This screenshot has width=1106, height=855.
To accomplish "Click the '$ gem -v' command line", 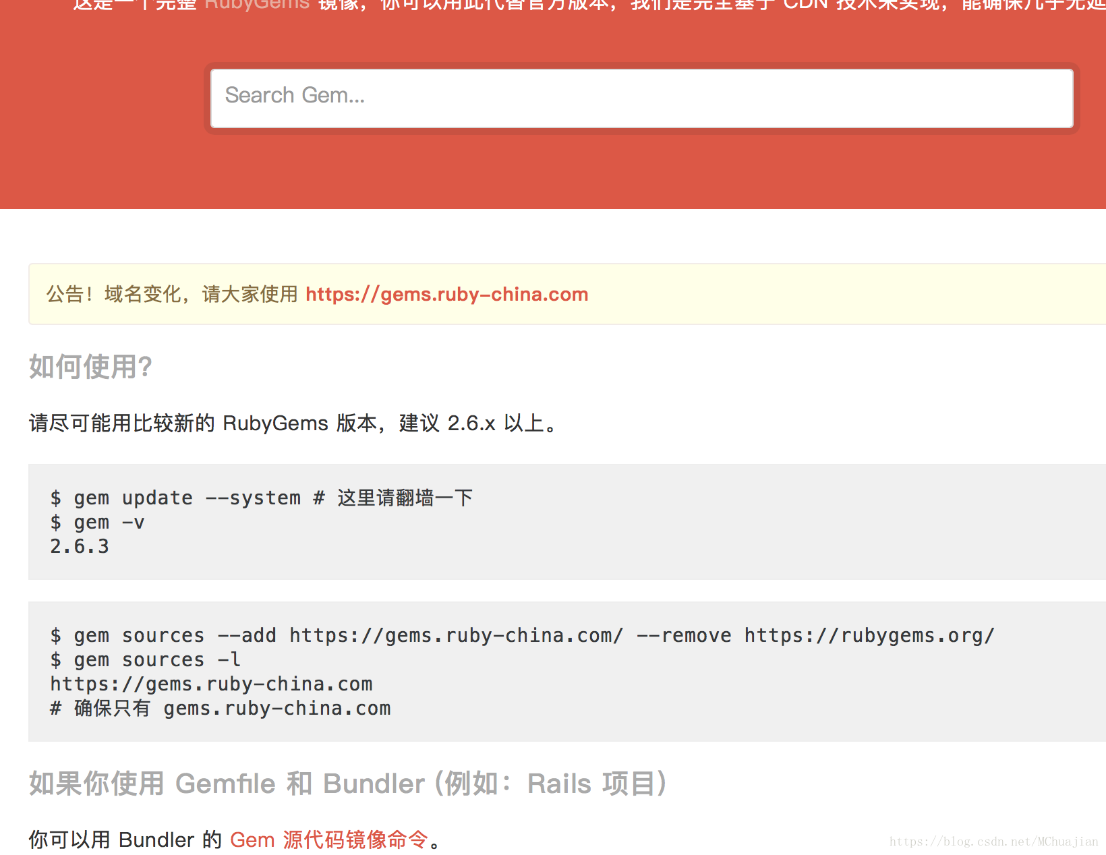I will (97, 523).
